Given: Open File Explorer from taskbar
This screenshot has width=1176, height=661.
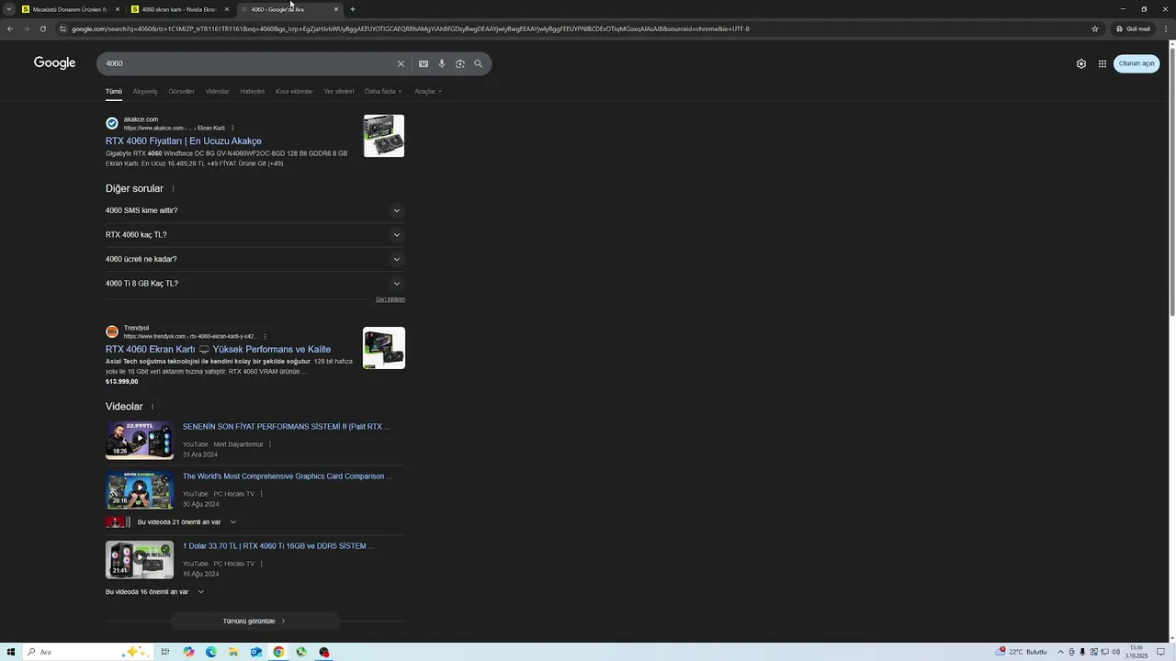Looking at the screenshot, I should tap(233, 652).
